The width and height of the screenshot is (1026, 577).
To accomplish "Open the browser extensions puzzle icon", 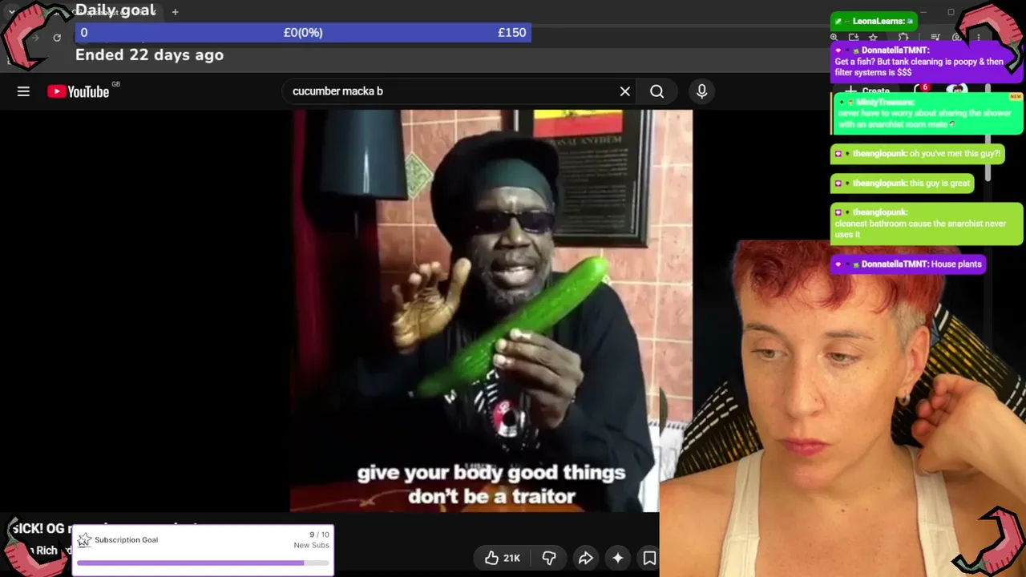I will point(903,38).
